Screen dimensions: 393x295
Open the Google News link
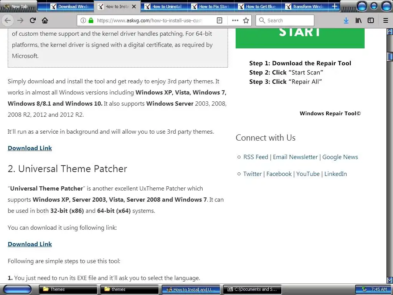coord(340,157)
